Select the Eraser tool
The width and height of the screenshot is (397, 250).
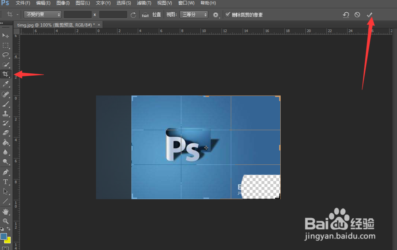[5, 133]
